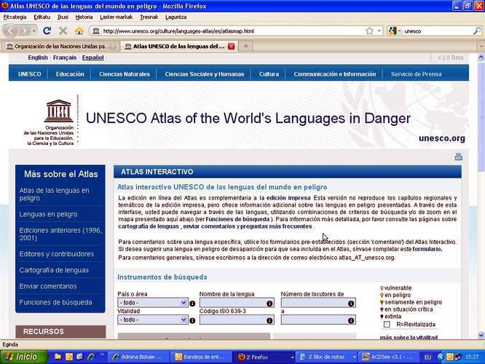Open a new tab with plus button
The image size is (485, 364).
coord(245,46)
